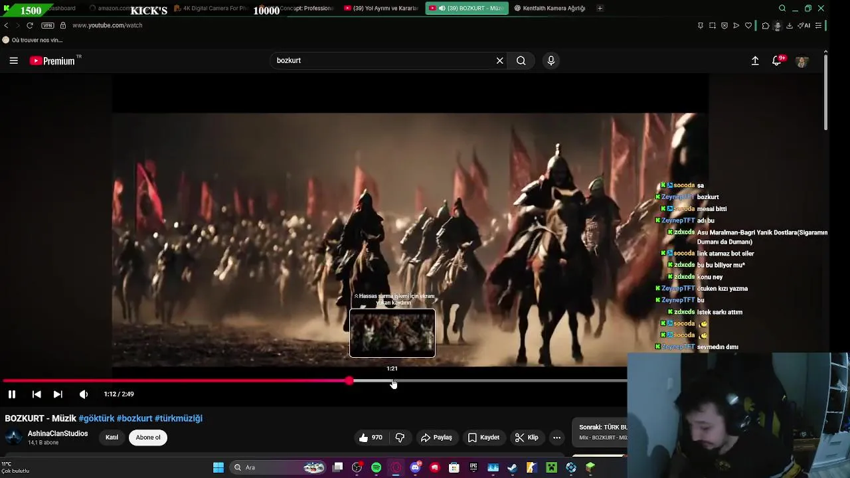This screenshot has width=850, height=478.
Task: Toggle the VPN badge in address bar
Action: click(x=48, y=25)
